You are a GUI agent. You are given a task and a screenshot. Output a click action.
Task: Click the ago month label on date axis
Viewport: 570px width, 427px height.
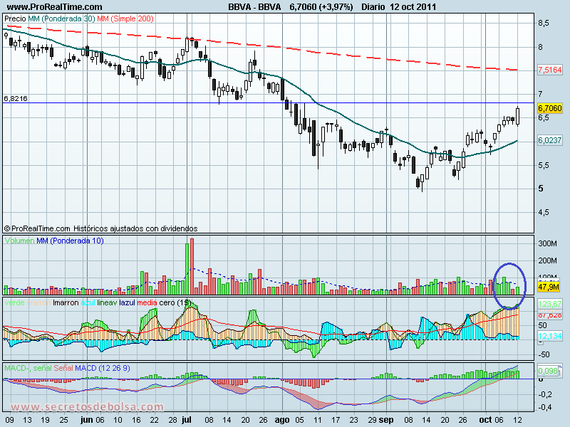tap(282, 420)
